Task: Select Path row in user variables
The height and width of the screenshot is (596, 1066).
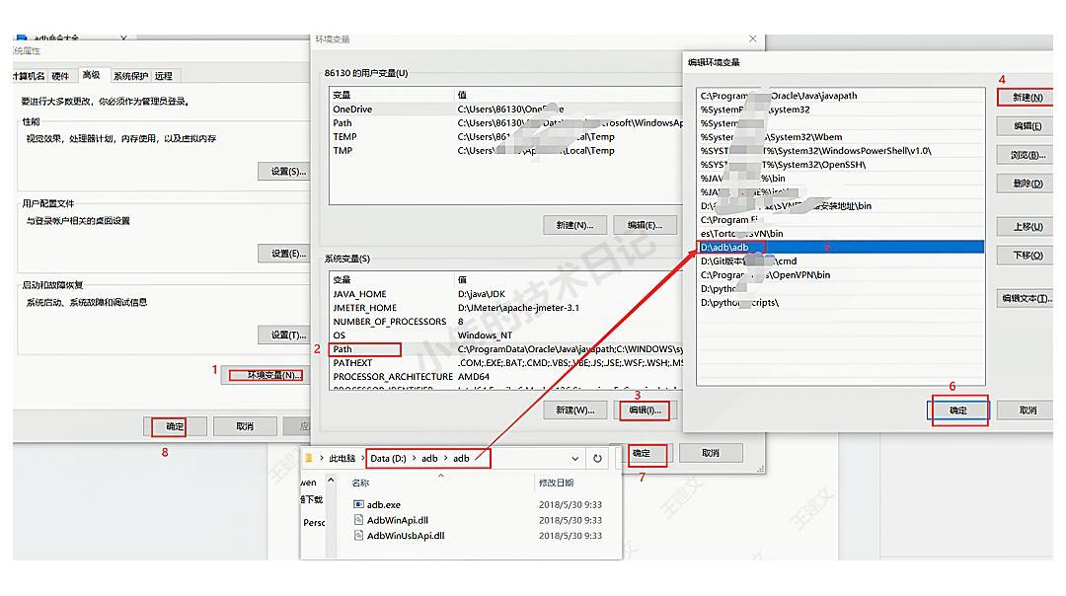Action: click(x=505, y=123)
